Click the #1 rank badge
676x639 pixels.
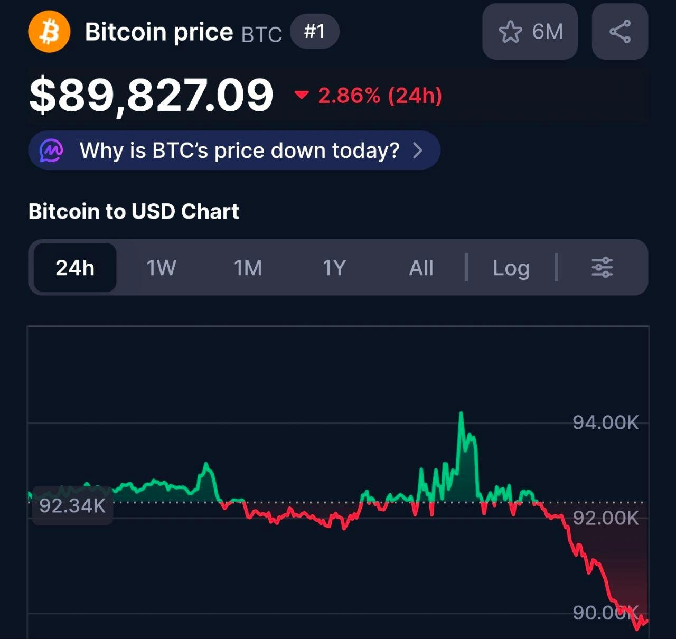[314, 32]
